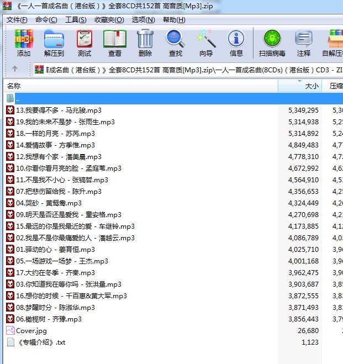The height and width of the screenshot is (364, 343).
Task: Open the 工具(S) menu
Action: [76, 20]
